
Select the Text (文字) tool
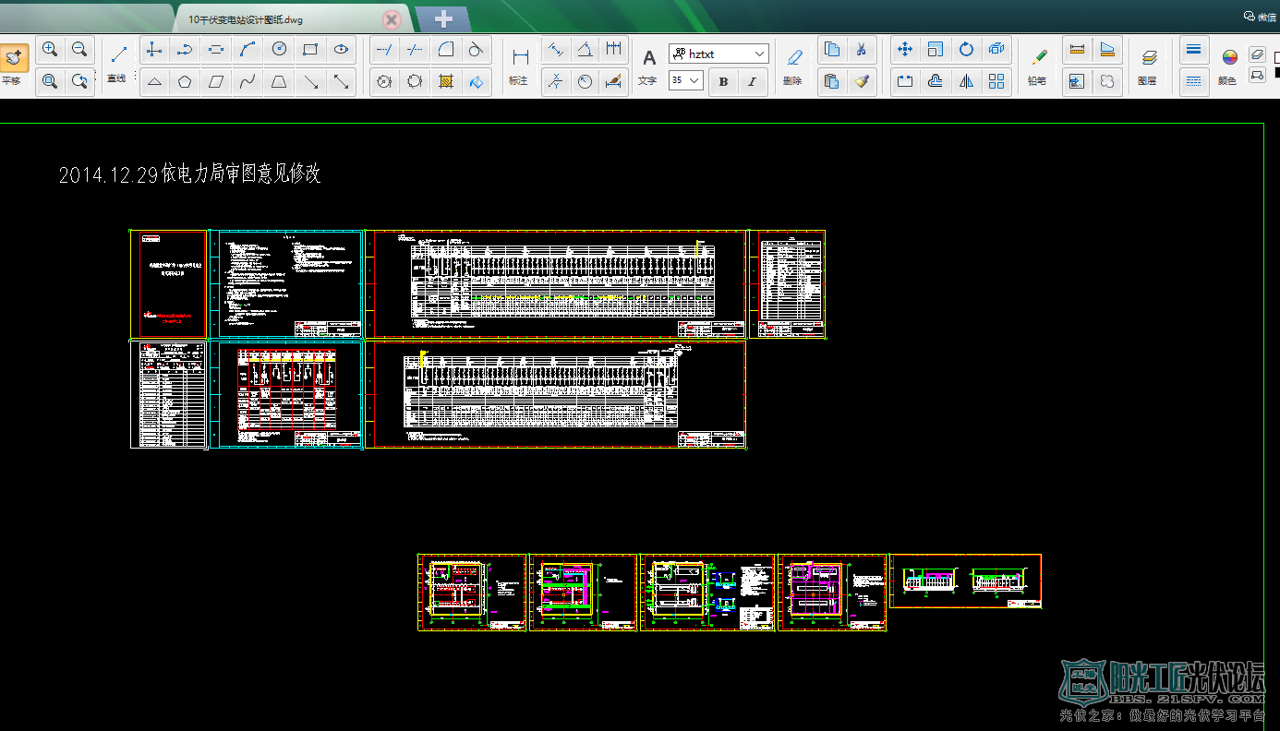(648, 65)
